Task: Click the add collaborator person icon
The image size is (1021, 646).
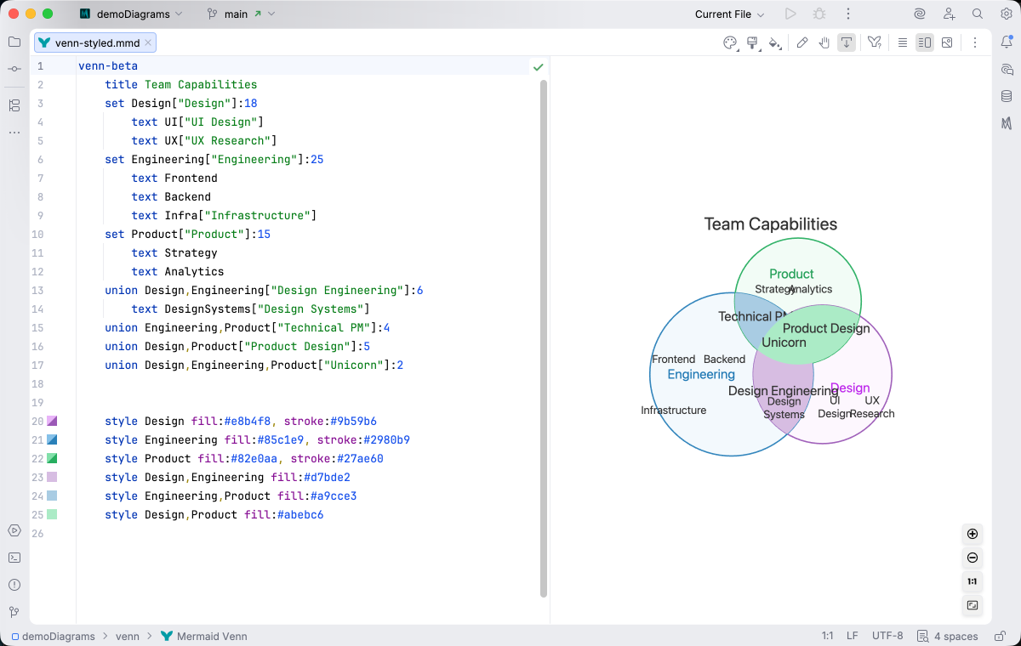Action: tap(949, 14)
